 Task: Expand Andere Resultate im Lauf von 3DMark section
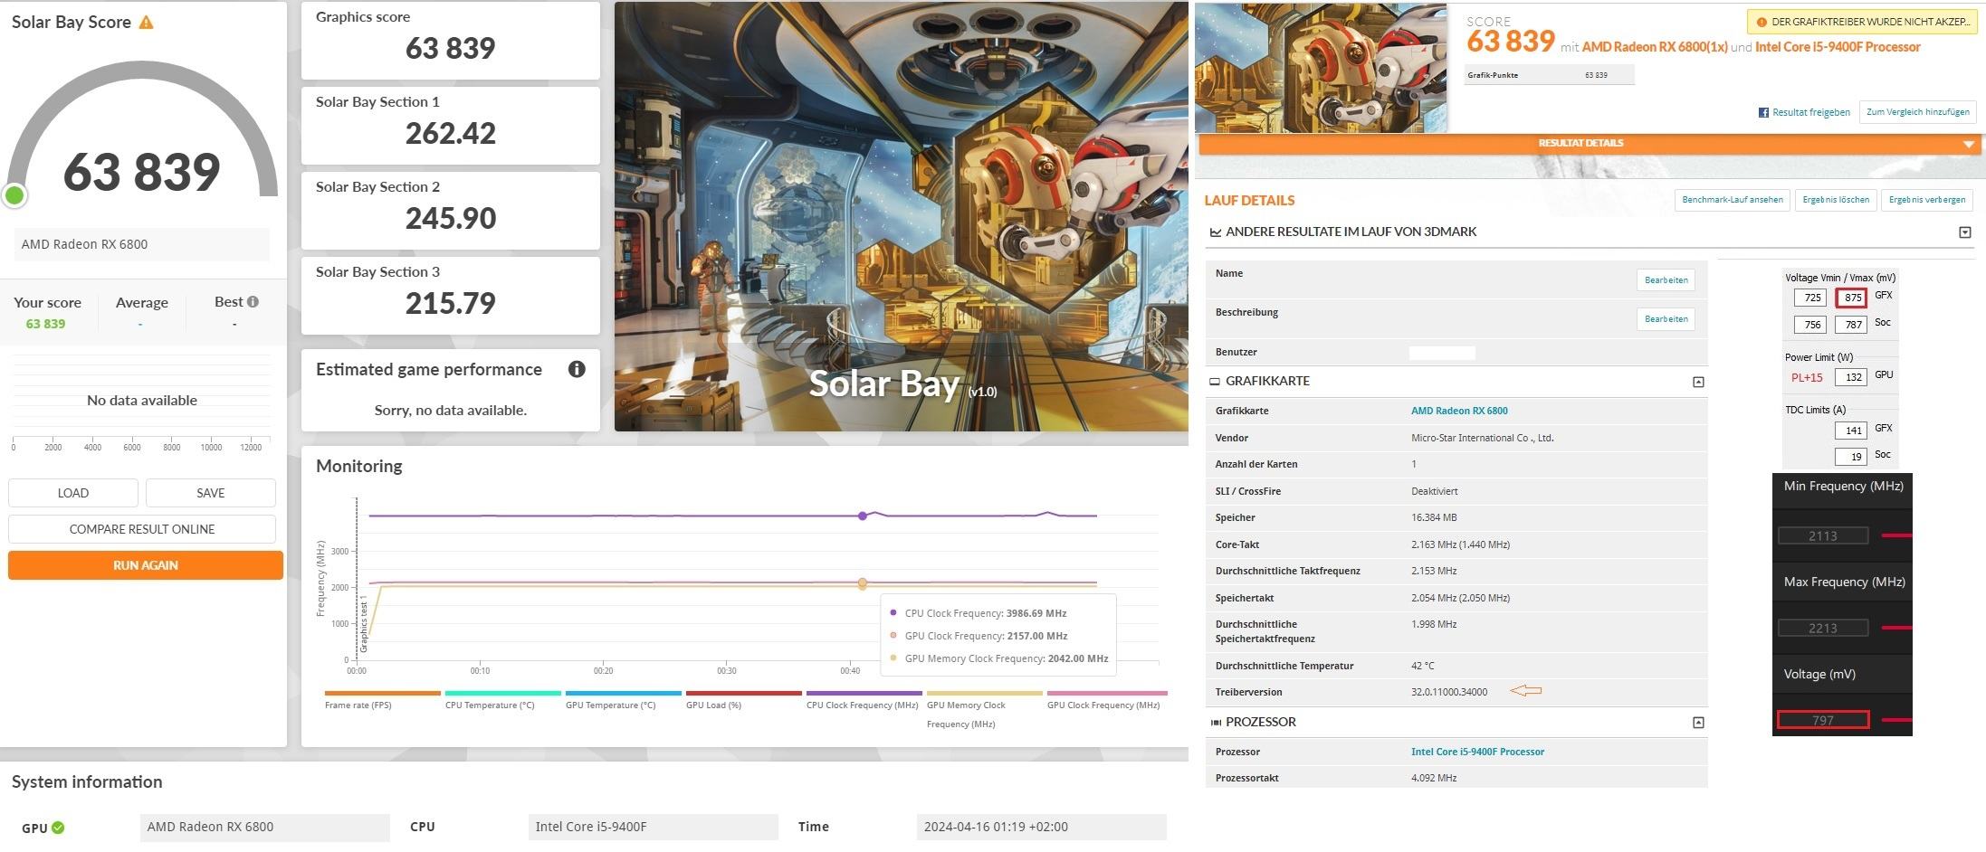[1965, 232]
